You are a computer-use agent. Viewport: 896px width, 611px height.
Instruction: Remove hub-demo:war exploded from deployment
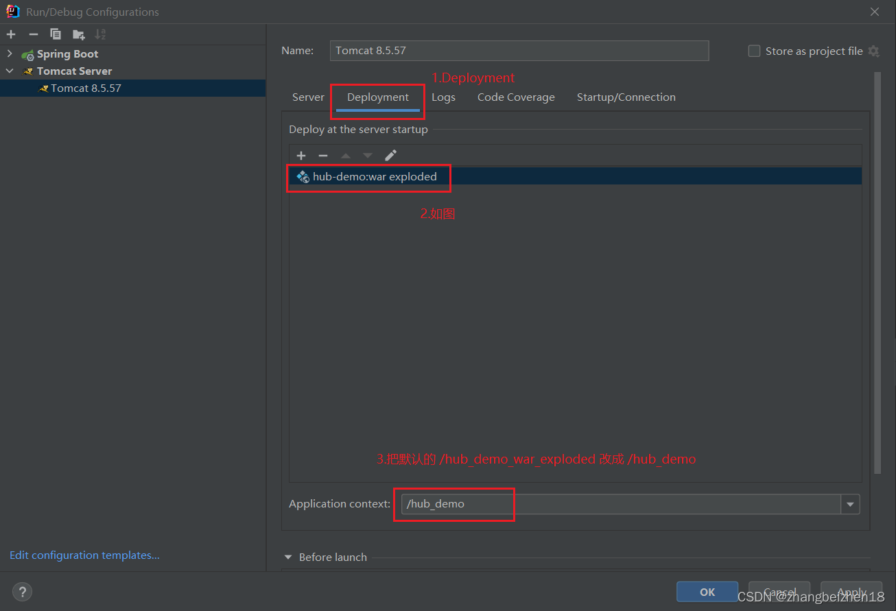tap(323, 155)
